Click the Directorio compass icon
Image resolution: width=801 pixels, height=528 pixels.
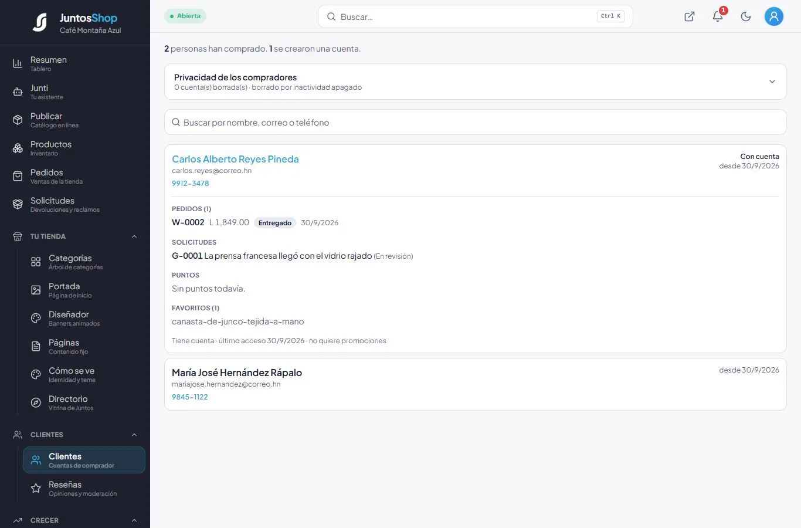click(x=36, y=402)
